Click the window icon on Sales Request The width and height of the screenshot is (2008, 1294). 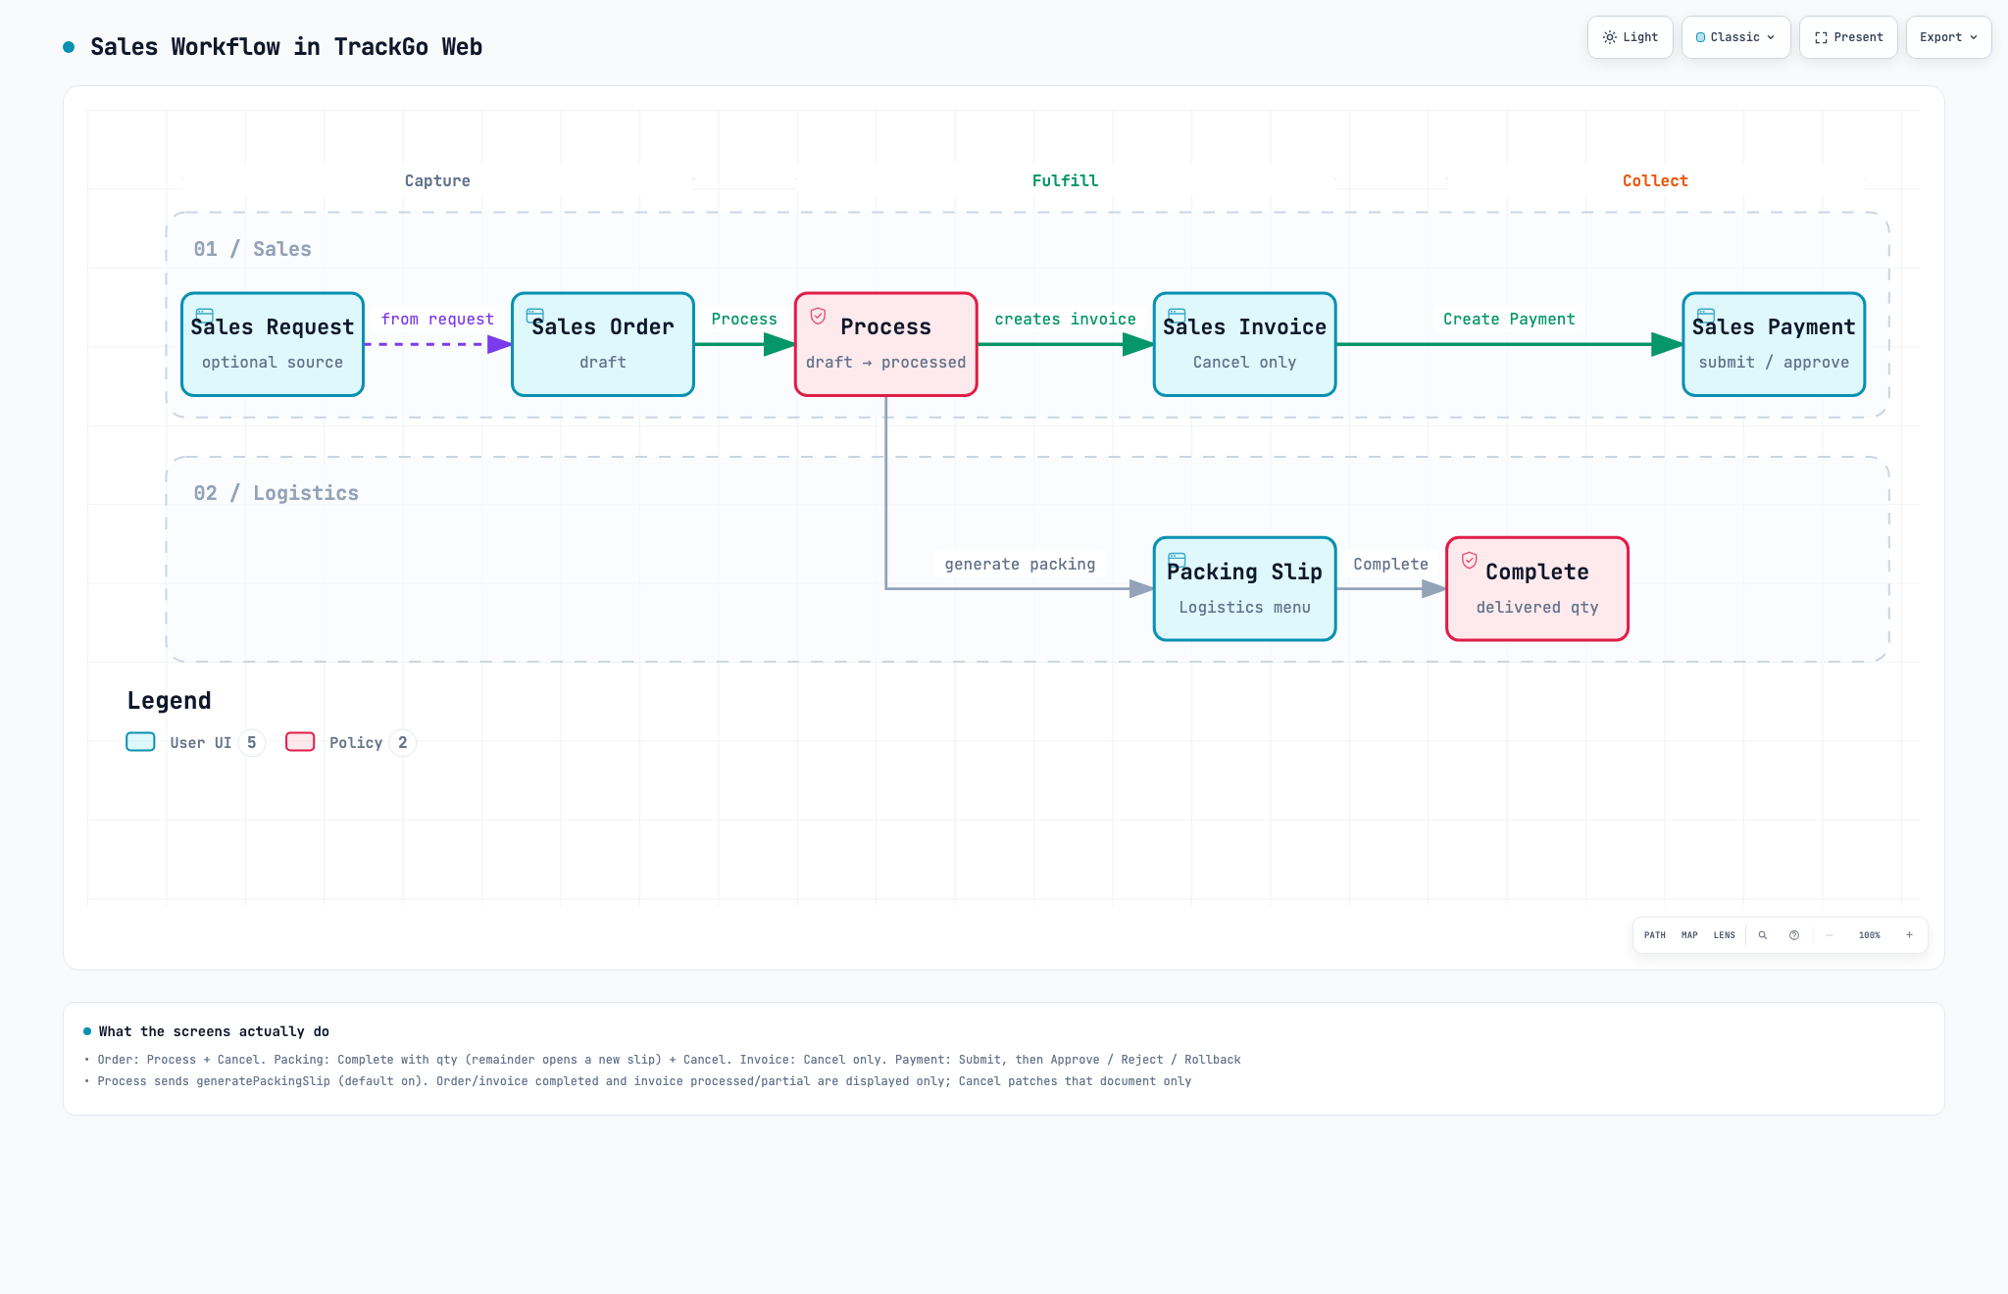(x=205, y=316)
